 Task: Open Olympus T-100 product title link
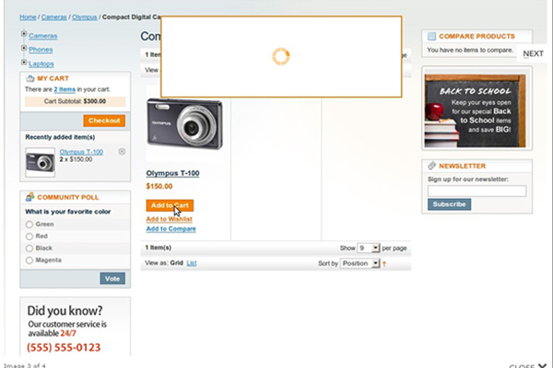[x=173, y=173]
